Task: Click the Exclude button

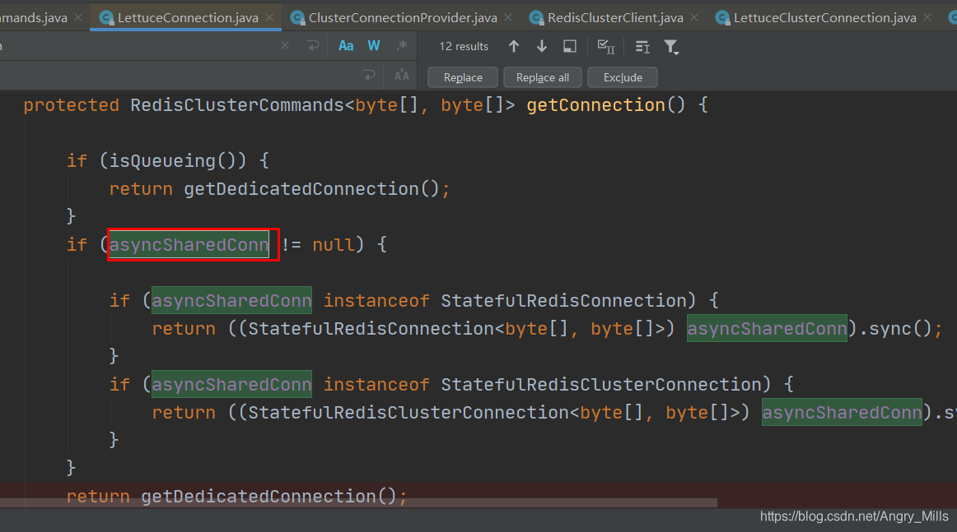Action: click(x=623, y=77)
